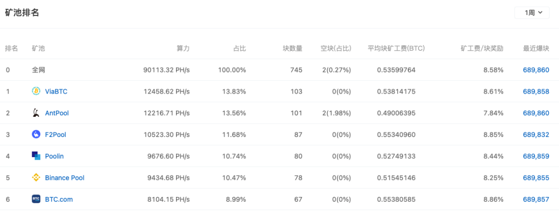This screenshot has height=212, width=559.
Task: Open block 689,832 in F2Pool row
Action: click(x=536, y=134)
